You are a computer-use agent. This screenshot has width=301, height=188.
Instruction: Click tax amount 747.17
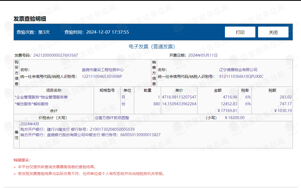pyautogui.click(x=286, y=104)
